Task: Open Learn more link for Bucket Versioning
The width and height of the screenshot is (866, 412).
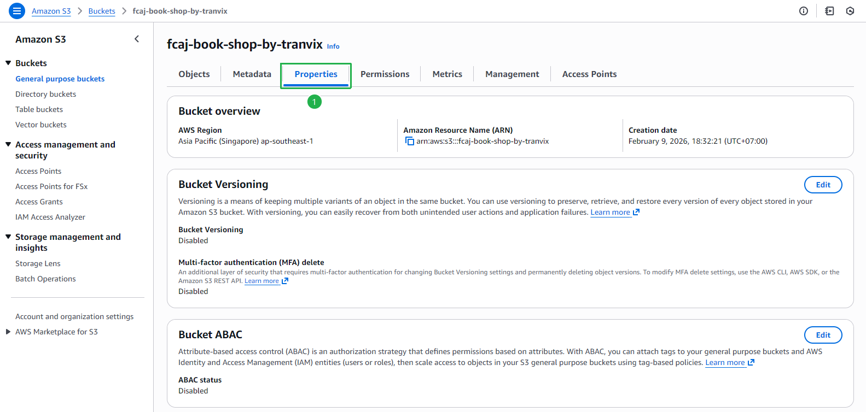Action: click(615, 212)
